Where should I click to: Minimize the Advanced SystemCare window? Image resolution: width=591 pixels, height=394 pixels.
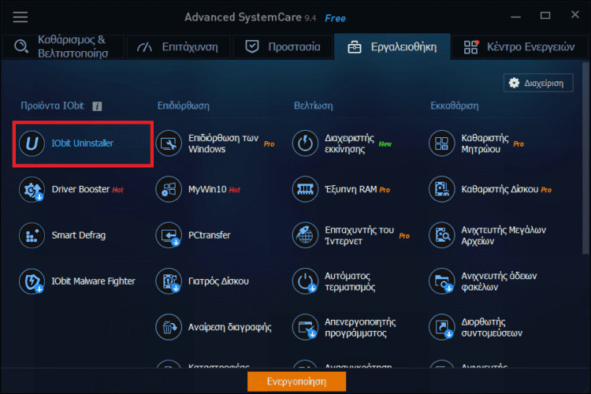coord(515,17)
